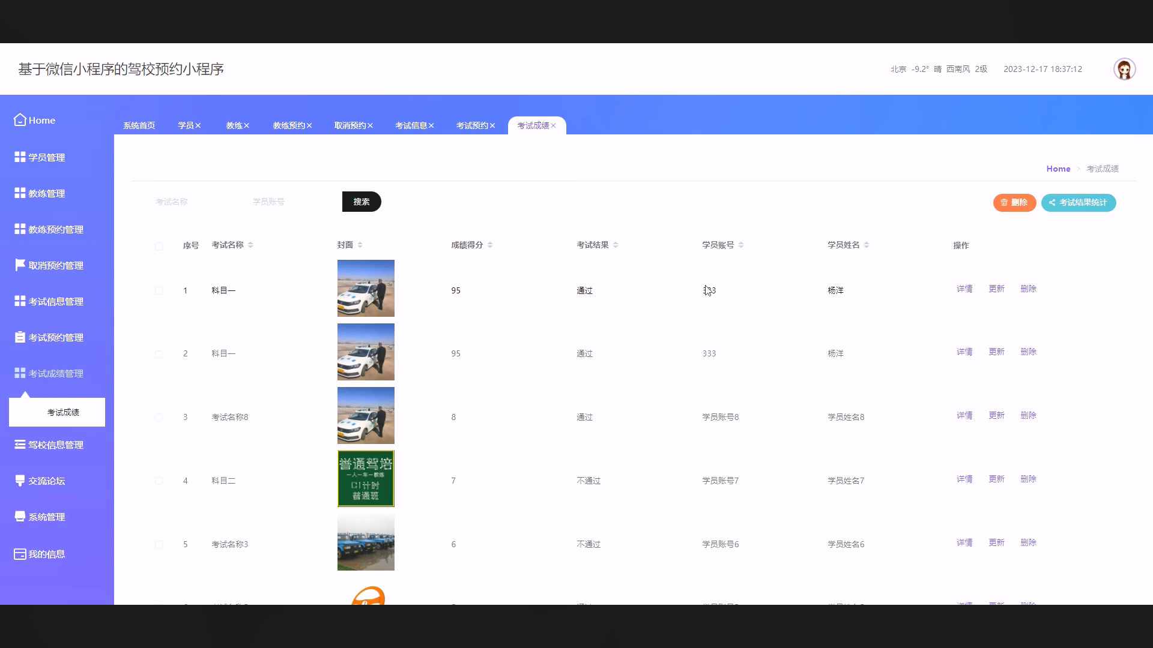Image resolution: width=1153 pixels, height=648 pixels.
Task: Click the 考试预约管理 clipboard icon
Action: click(x=20, y=337)
